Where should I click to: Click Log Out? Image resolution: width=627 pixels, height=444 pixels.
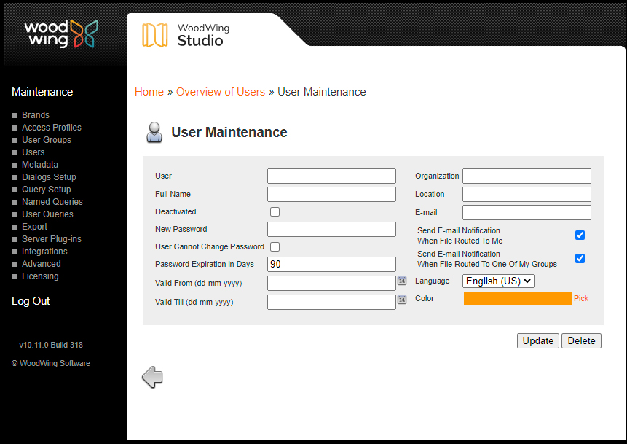31,302
